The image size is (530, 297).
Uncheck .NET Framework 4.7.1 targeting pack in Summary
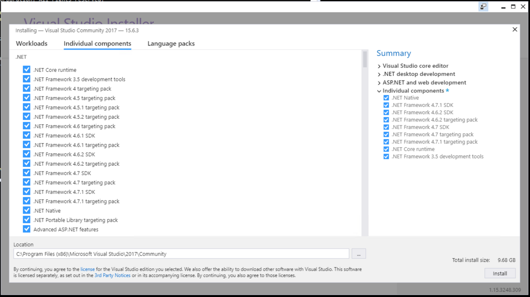pos(386,142)
